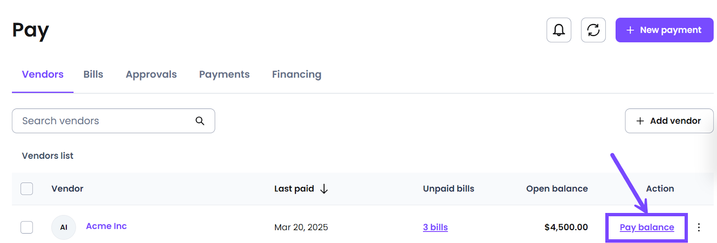Screen dimensions: 717x243
Task: Toggle the select-all vendors checkbox
Action: click(x=27, y=189)
